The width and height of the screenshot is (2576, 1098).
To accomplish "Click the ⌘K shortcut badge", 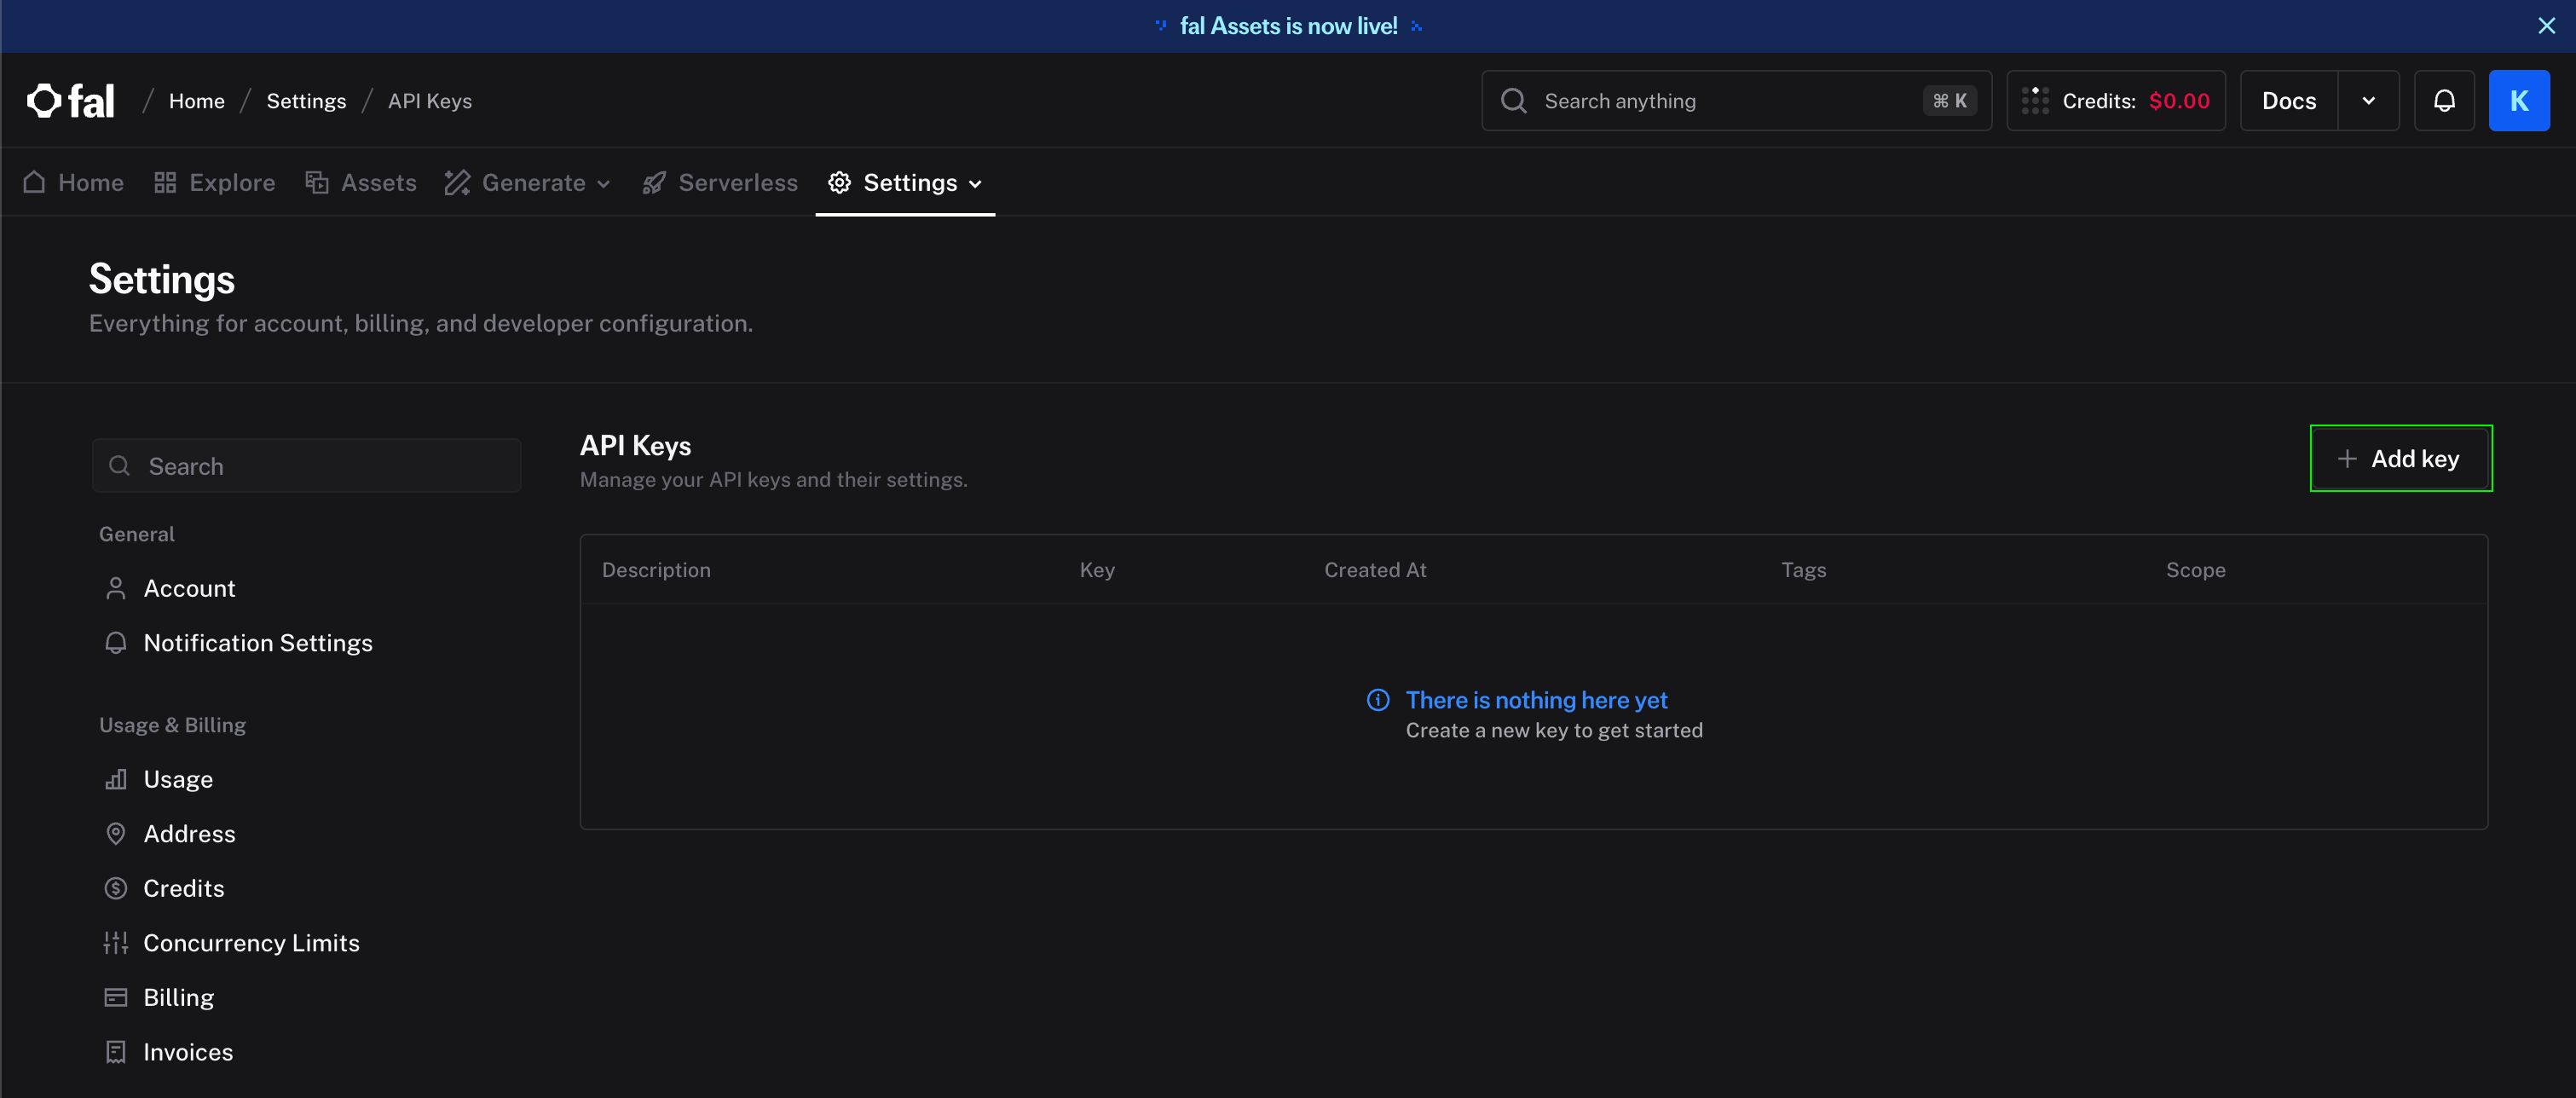I will pos(1949,101).
